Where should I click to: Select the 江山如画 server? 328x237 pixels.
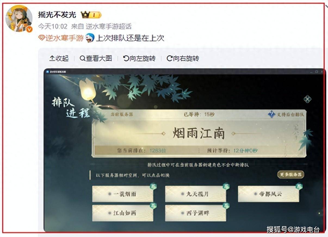(x=123, y=213)
